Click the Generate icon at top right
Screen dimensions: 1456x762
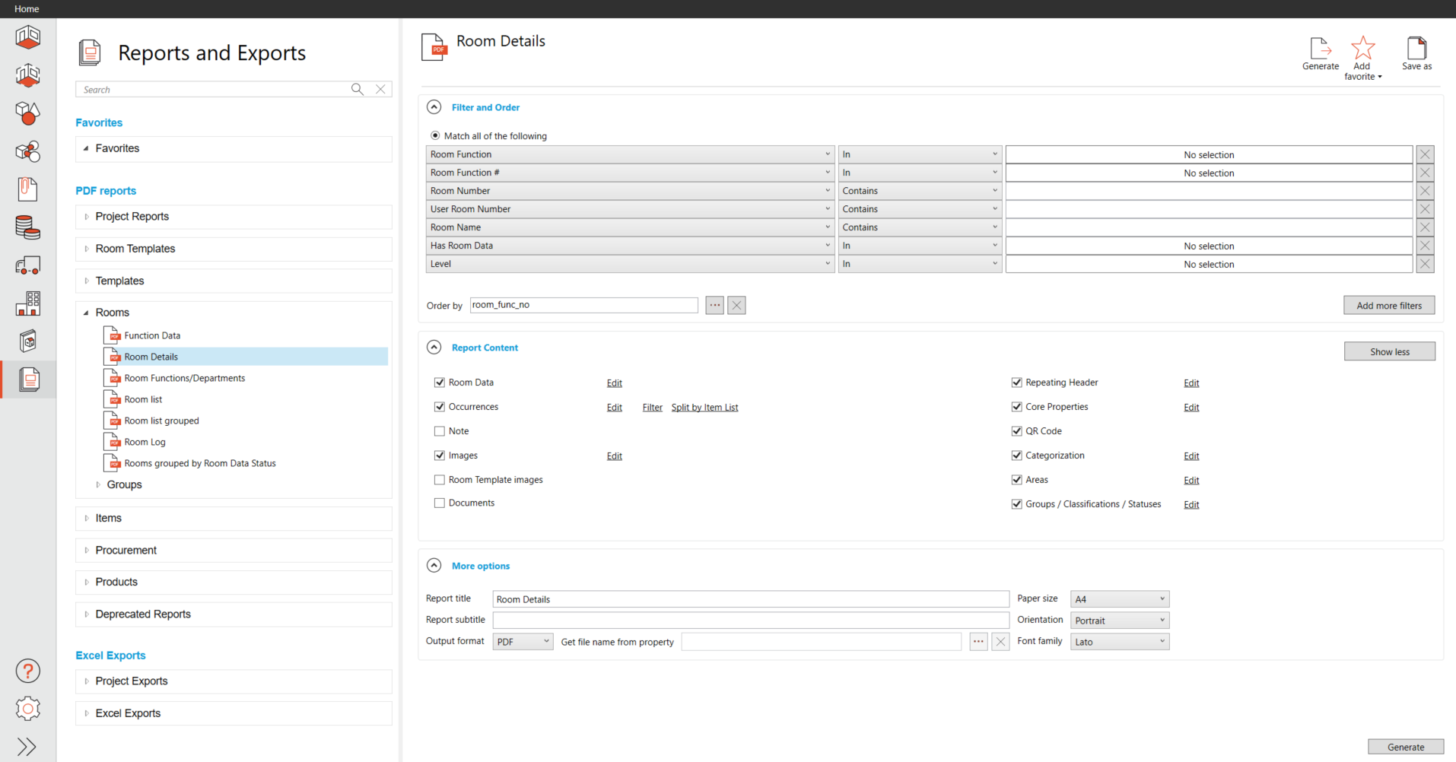(x=1320, y=49)
